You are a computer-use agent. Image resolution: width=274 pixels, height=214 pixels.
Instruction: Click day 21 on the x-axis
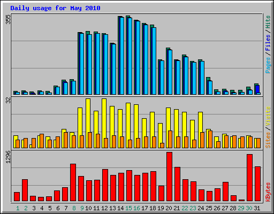[177, 208]
